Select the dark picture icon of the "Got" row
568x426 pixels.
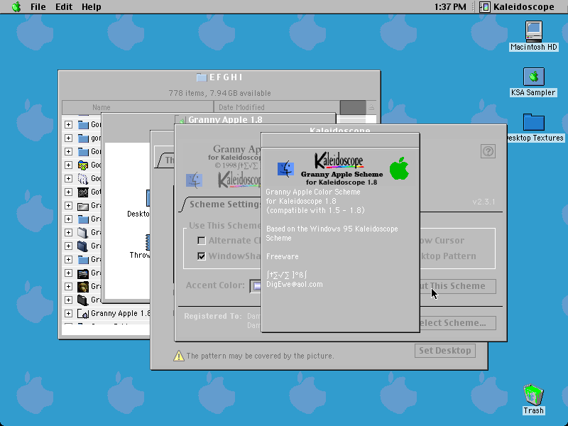point(83,192)
